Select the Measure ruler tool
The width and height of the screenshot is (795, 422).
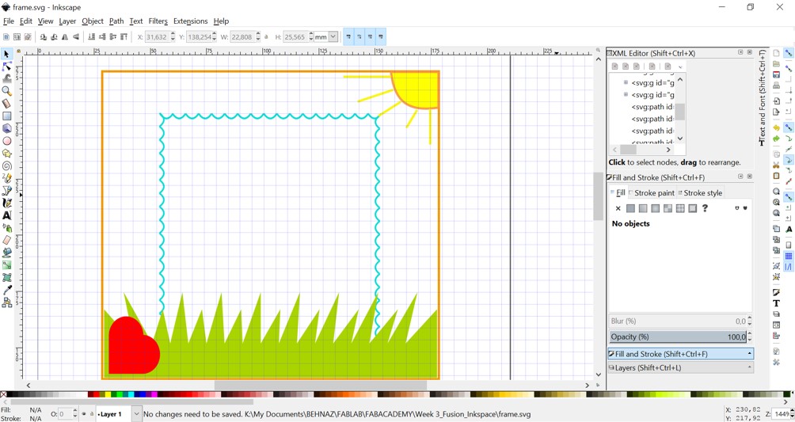coord(6,104)
